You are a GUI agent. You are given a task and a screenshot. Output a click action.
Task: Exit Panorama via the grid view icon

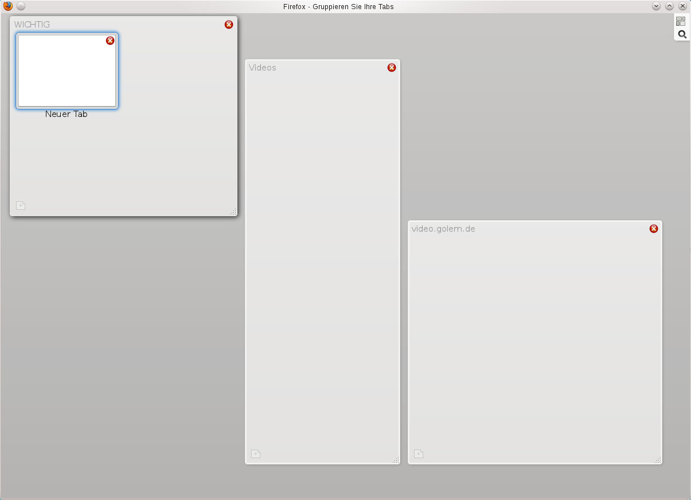pyautogui.click(x=681, y=22)
